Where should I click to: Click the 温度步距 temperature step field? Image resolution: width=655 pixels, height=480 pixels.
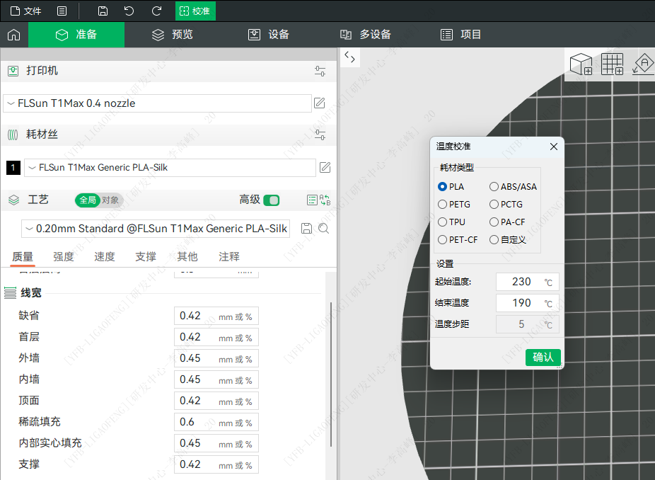point(527,324)
